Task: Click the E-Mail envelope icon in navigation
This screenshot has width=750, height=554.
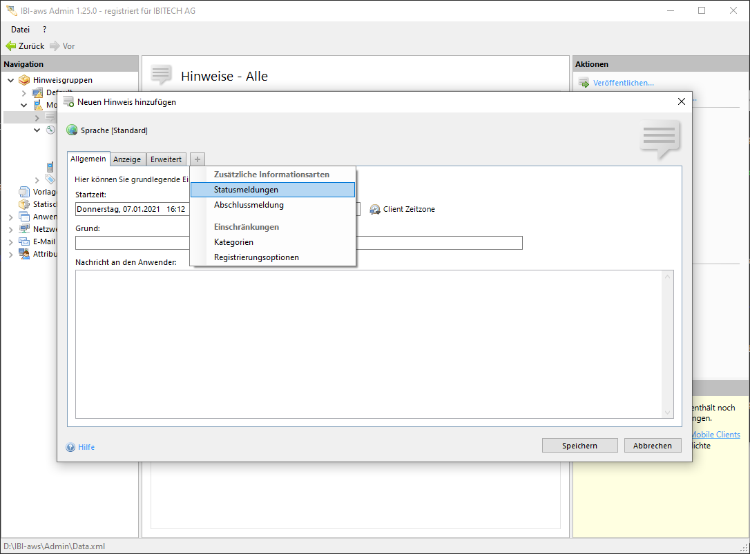Action: click(25, 241)
